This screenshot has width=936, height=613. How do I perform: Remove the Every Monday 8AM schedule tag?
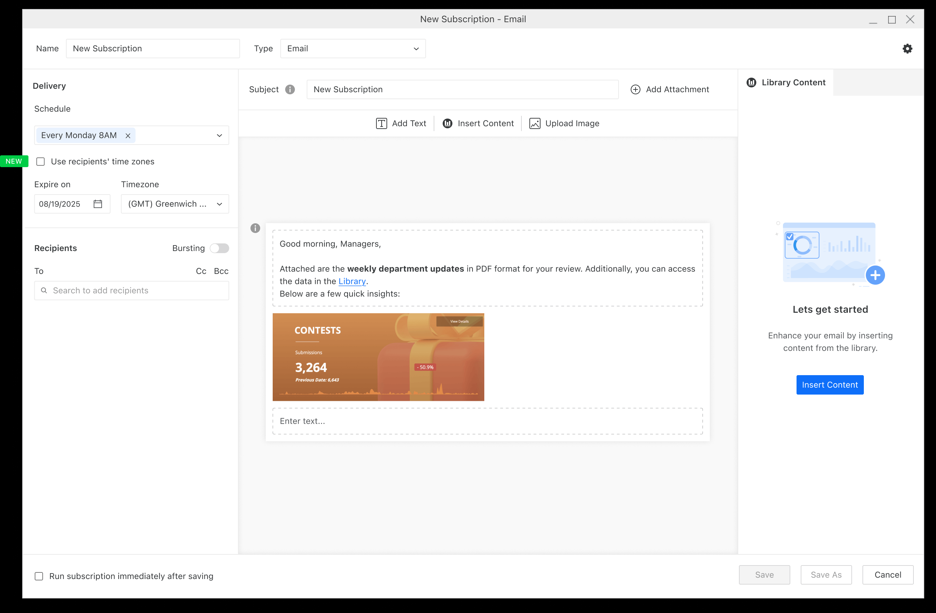128,136
